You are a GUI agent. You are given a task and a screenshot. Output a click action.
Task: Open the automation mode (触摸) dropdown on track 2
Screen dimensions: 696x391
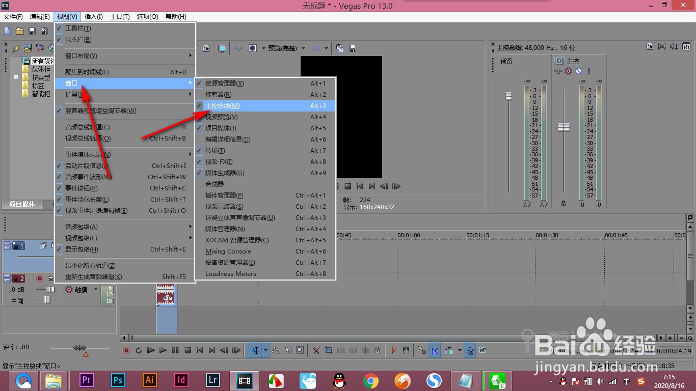[95, 290]
